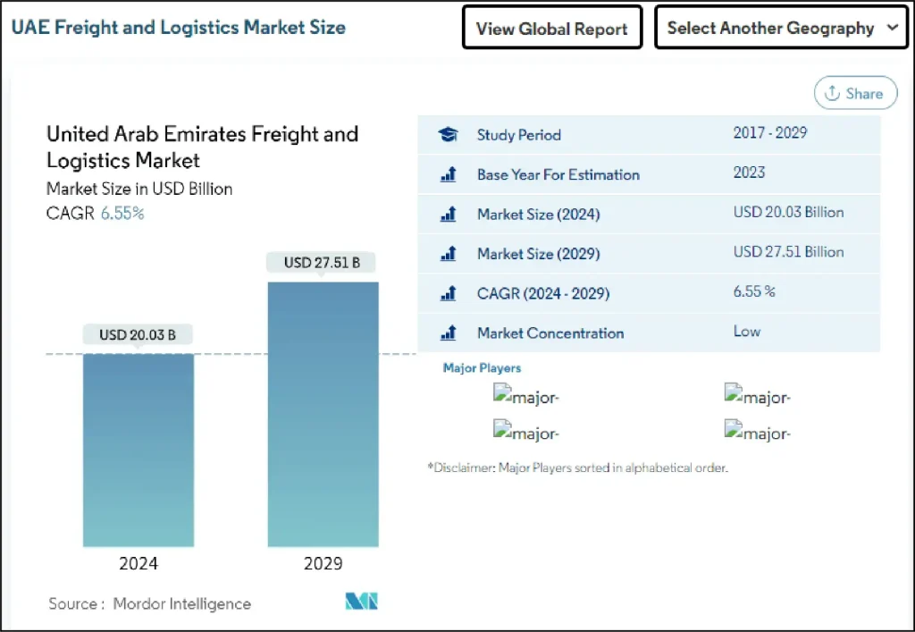Click the CAGR (2024 - 2029) label
The height and width of the screenshot is (632, 915).
click(543, 293)
